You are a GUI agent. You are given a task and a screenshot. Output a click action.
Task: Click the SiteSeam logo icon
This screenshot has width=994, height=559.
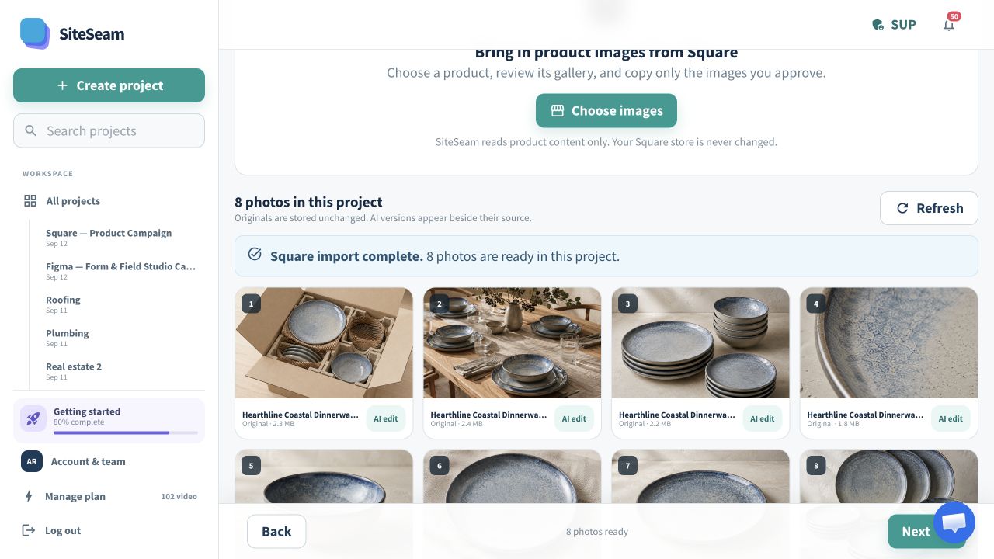click(35, 33)
